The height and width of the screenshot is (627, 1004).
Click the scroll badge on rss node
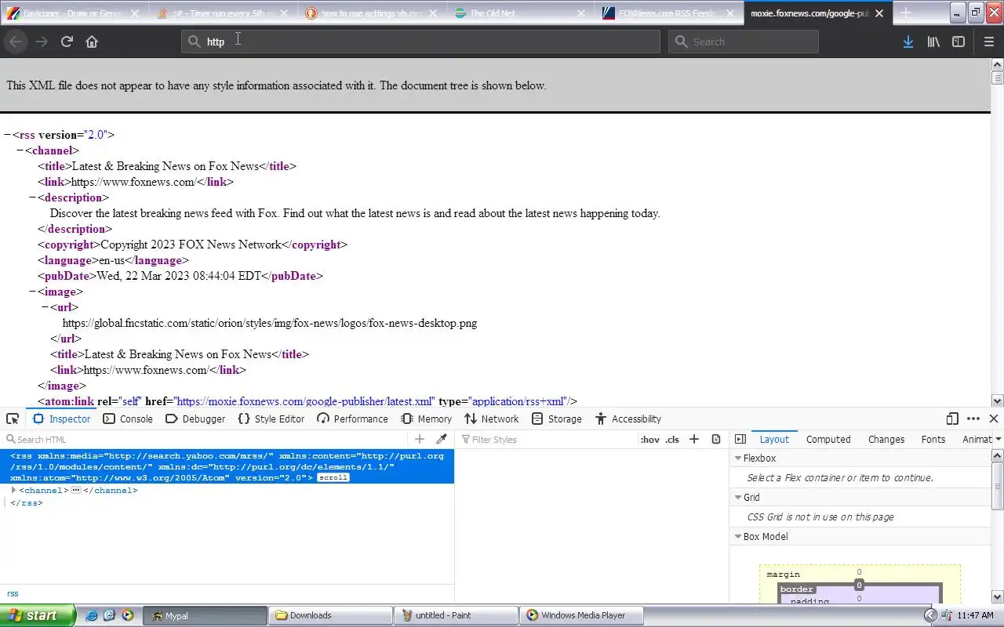(333, 477)
